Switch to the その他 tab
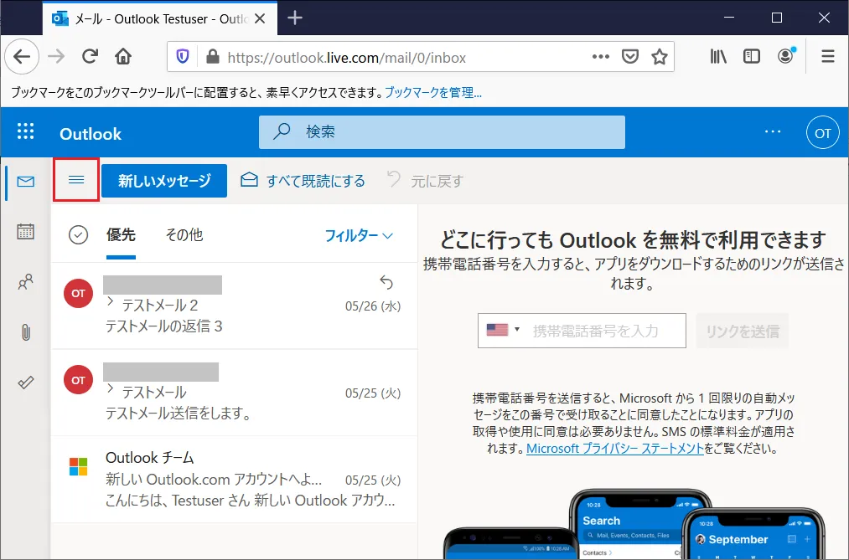This screenshot has height=560, width=849. click(x=184, y=235)
